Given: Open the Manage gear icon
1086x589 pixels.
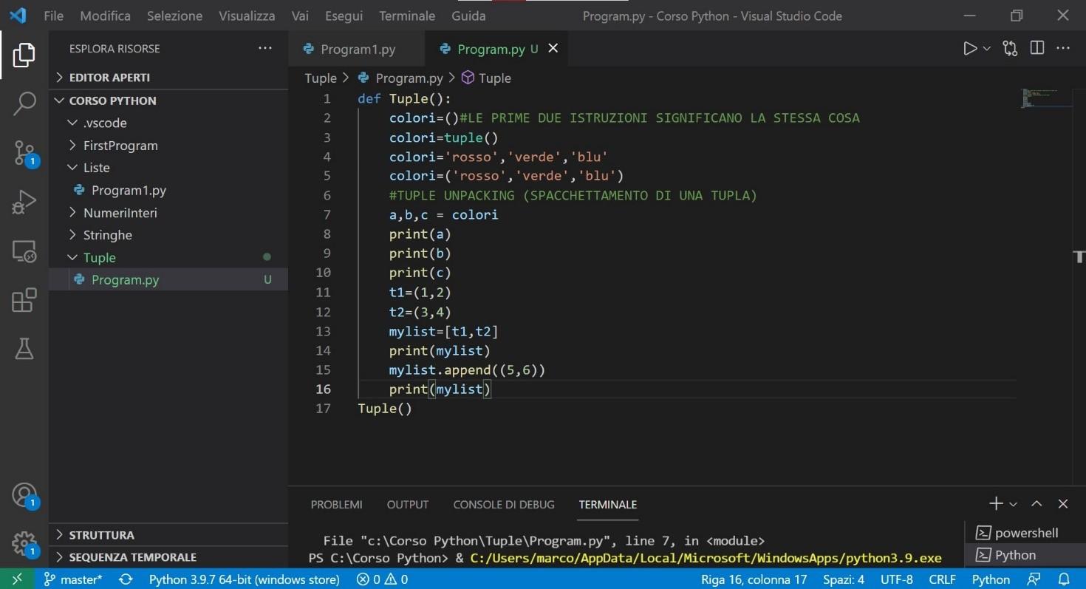Looking at the screenshot, I should pos(24,544).
